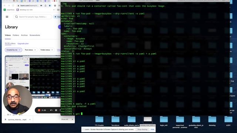Pause the Loom recording

click(56, 110)
